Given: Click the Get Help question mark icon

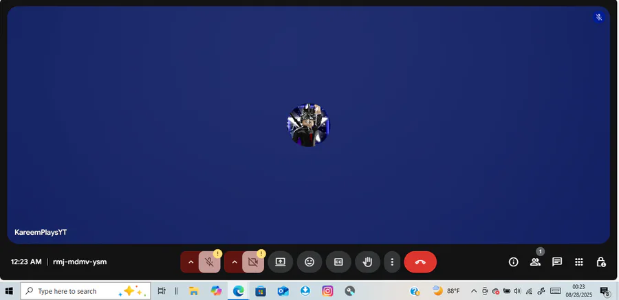Looking at the screenshot, I should (x=415, y=291).
